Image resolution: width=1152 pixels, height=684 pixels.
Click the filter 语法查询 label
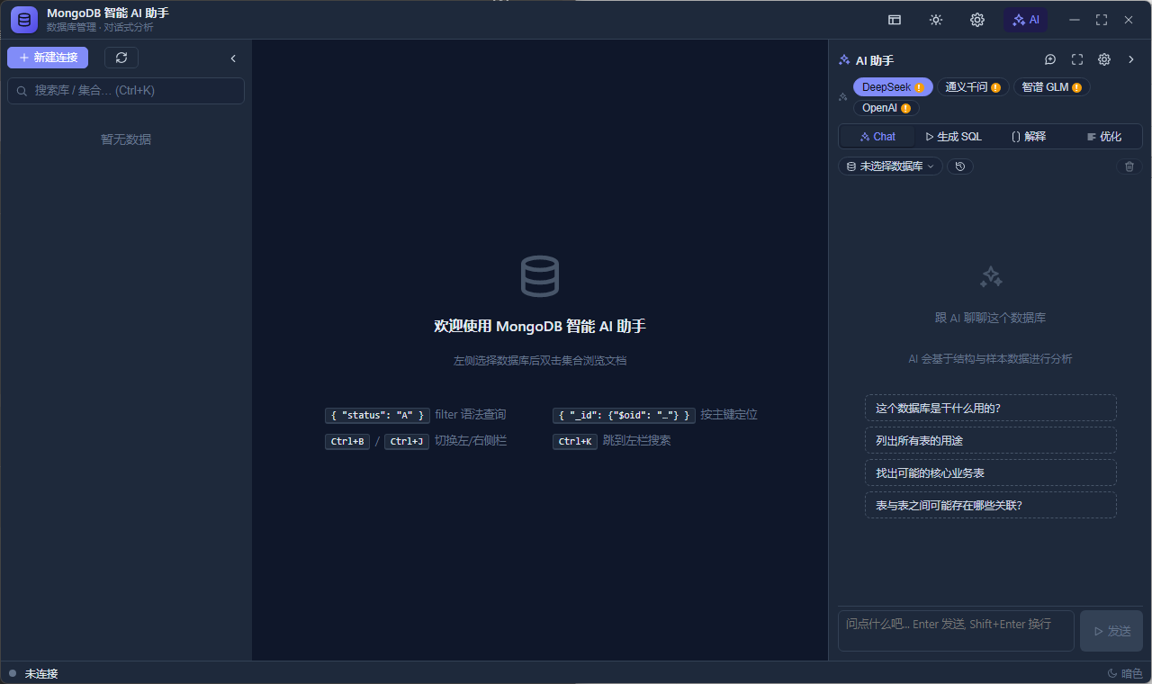(x=470, y=415)
